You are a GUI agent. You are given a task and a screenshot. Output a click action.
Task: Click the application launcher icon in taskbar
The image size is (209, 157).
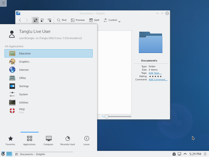click(3, 154)
